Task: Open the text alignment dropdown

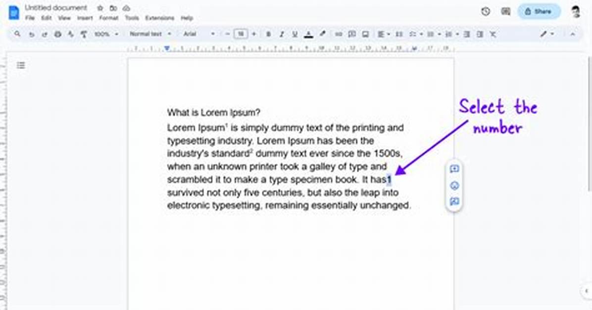Action: [x=383, y=34]
